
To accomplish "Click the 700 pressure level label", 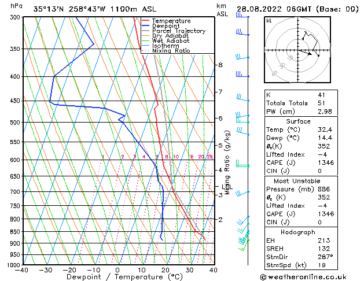I will point(16,192).
